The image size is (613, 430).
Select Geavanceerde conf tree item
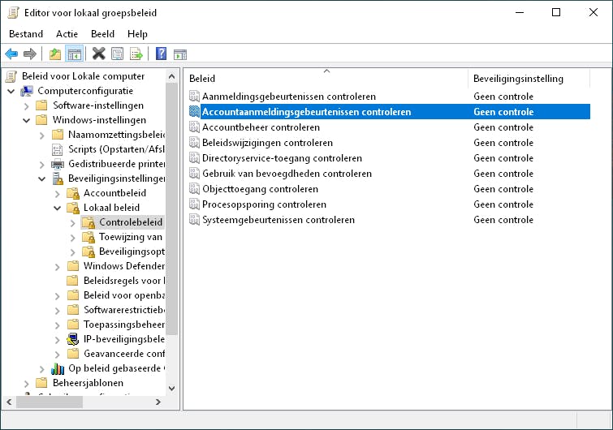tap(124, 354)
